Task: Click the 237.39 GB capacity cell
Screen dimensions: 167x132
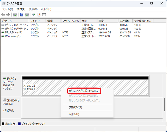Action: point(104,36)
